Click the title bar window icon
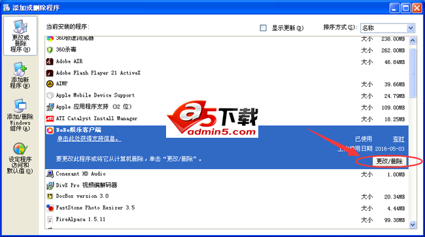The height and width of the screenshot is (237, 425). tap(7, 8)
